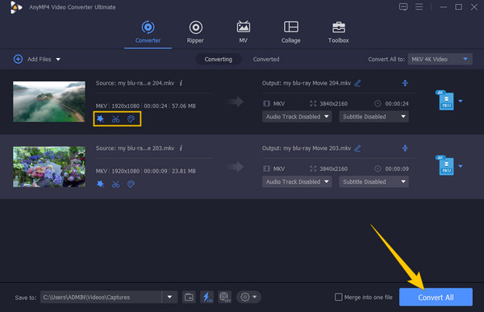
Task: Enable Merge into one file checkbox
Action: coord(338,297)
